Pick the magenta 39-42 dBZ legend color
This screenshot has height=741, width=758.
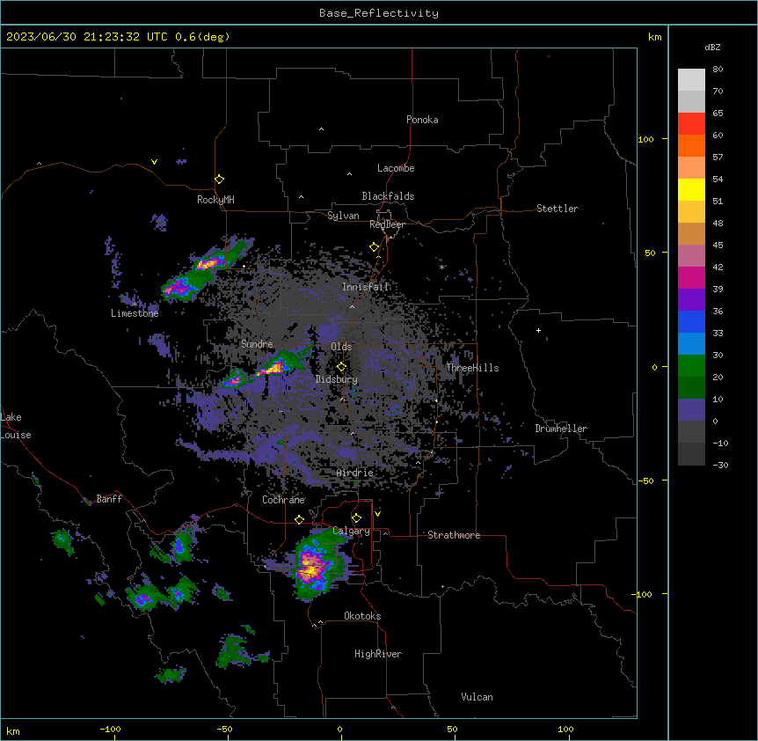click(x=691, y=277)
